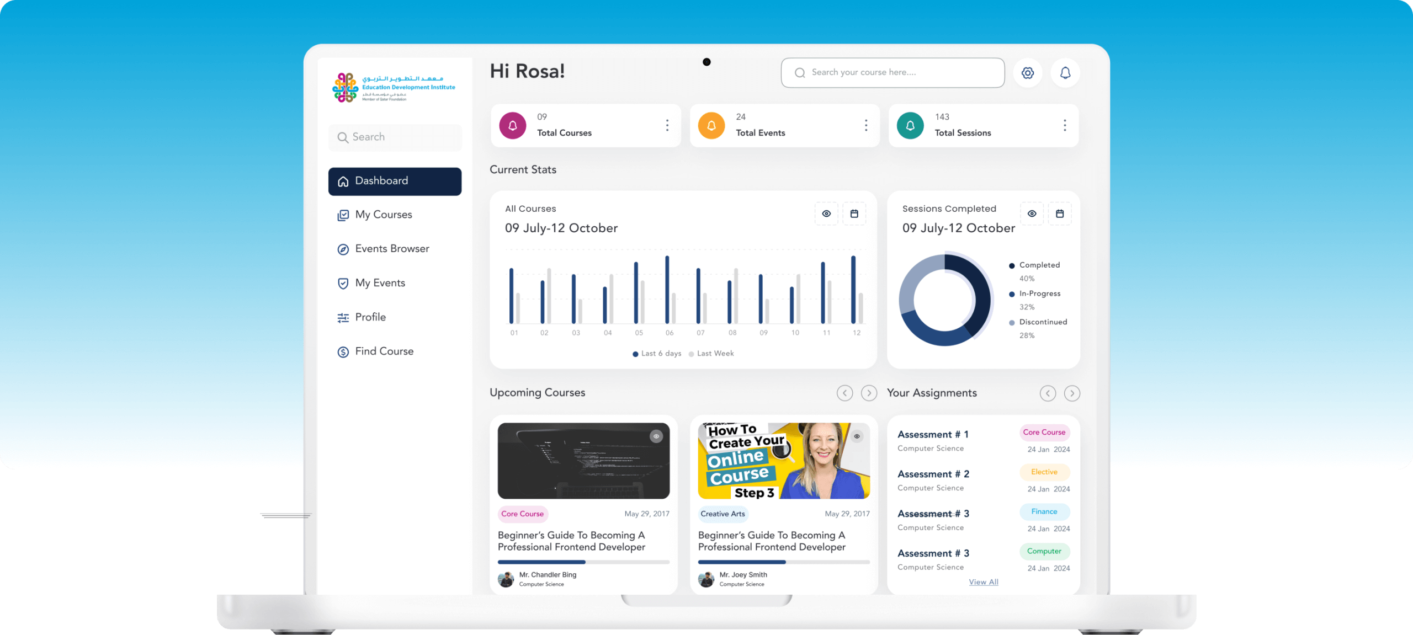Toggle eye icon on Creative Arts course thumbnail
This screenshot has height=635, width=1413.
(857, 436)
